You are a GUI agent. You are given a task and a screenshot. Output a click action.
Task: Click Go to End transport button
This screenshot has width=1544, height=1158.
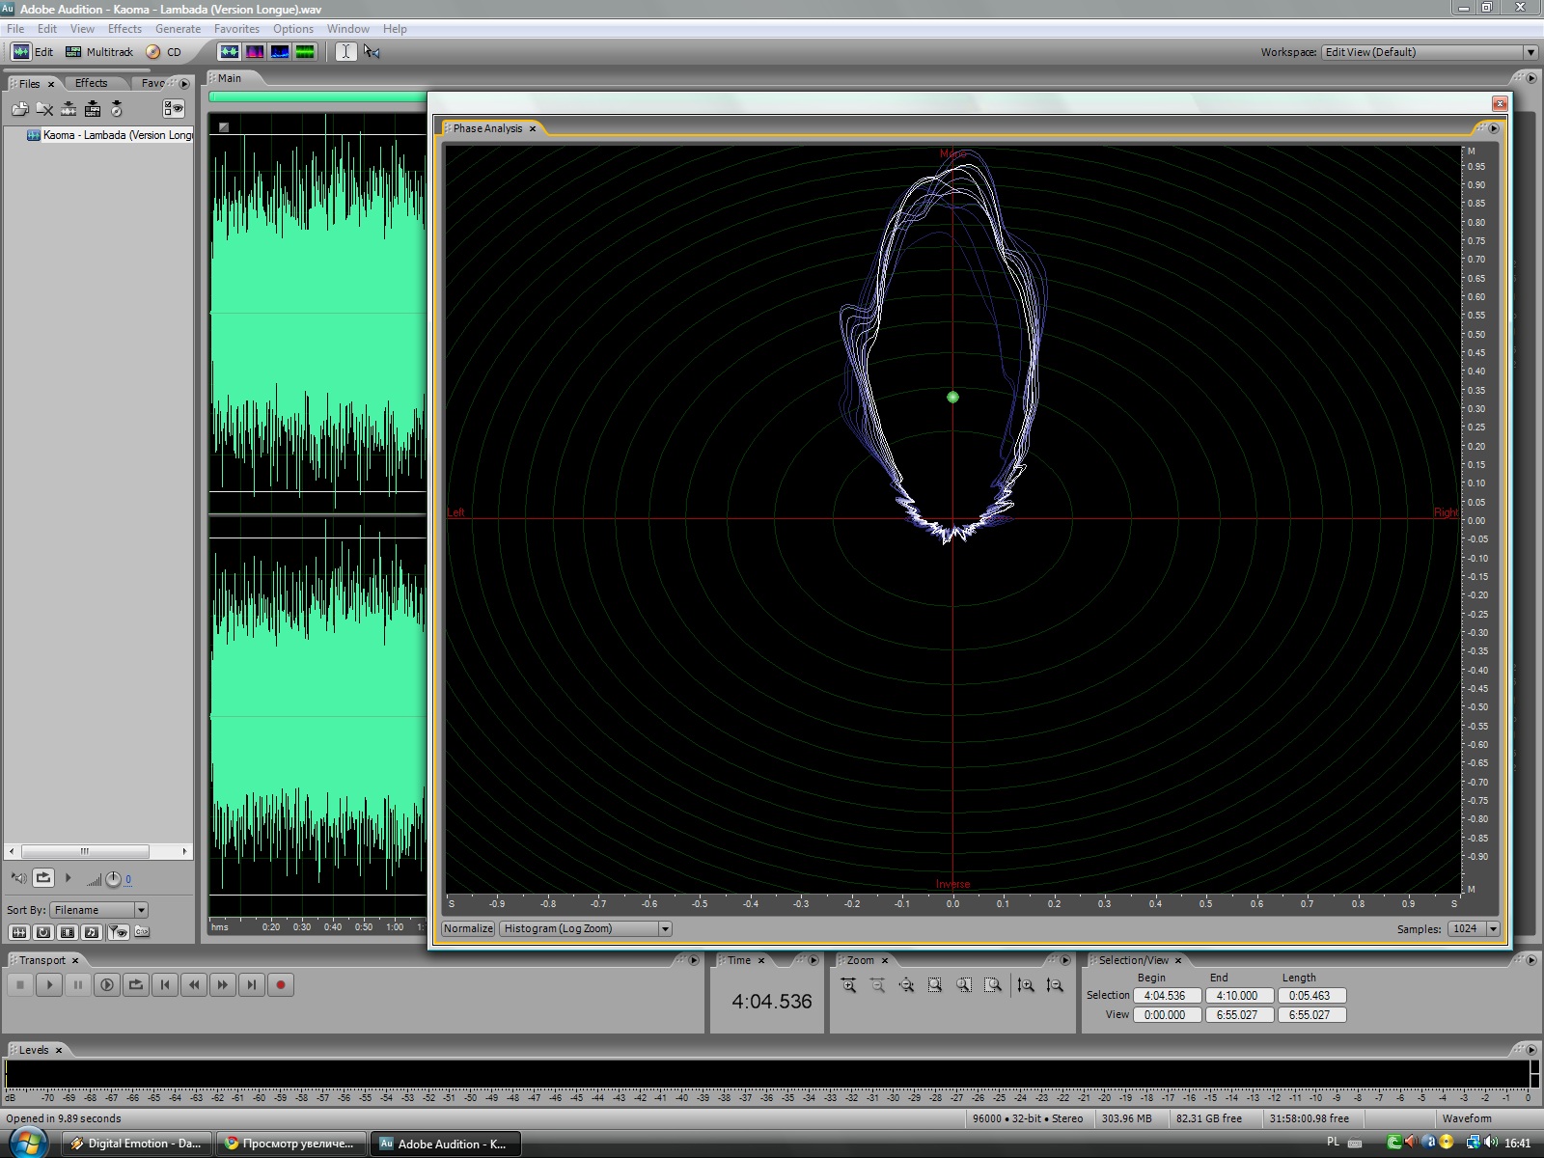(x=252, y=985)
